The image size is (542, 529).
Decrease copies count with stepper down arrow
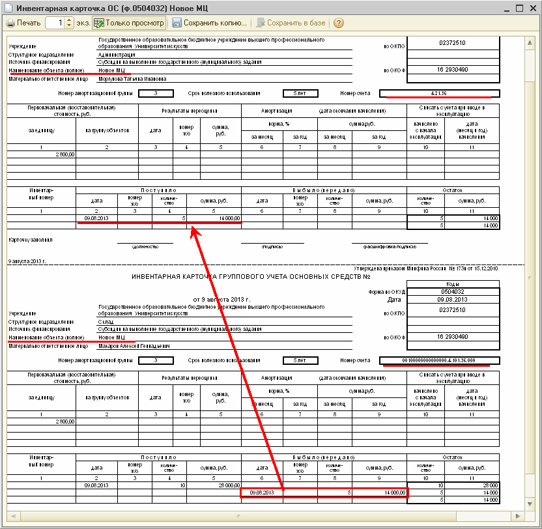pyautogui.click(x=69, y=26)
